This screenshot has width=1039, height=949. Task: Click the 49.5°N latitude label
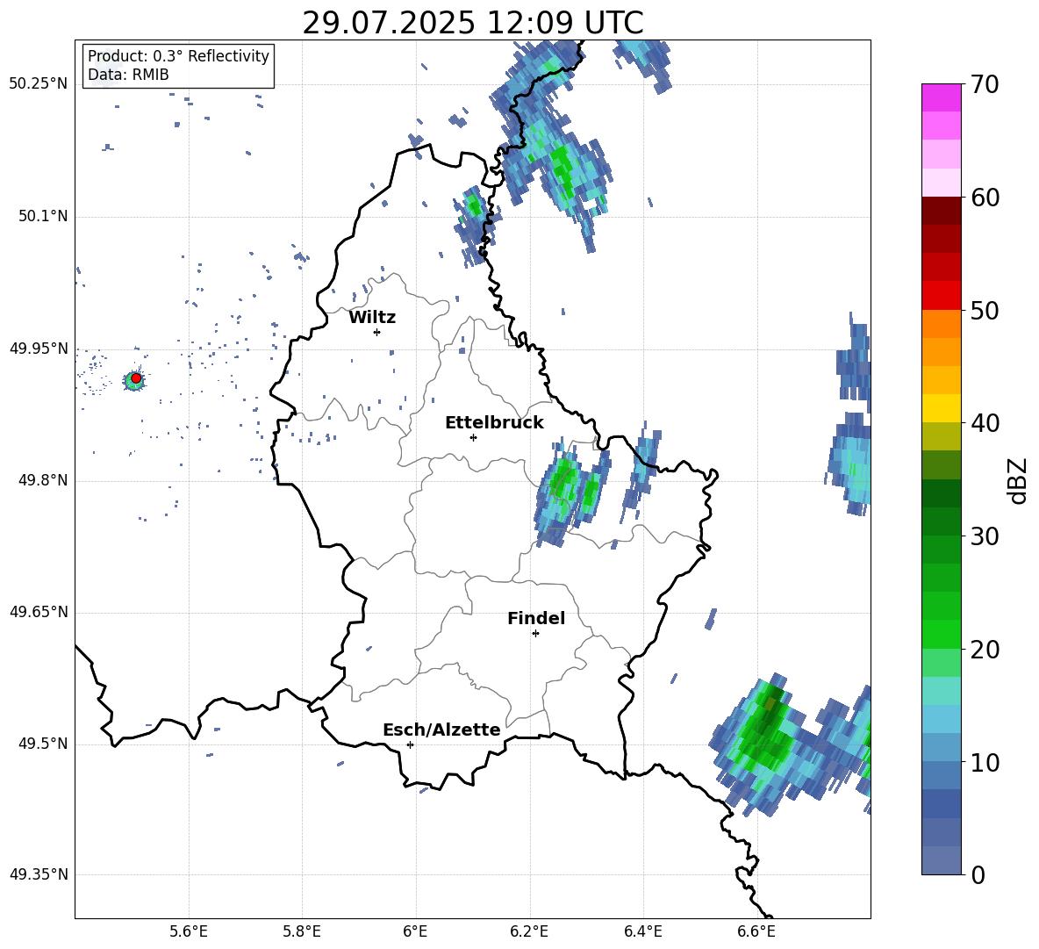coord(42,744)
